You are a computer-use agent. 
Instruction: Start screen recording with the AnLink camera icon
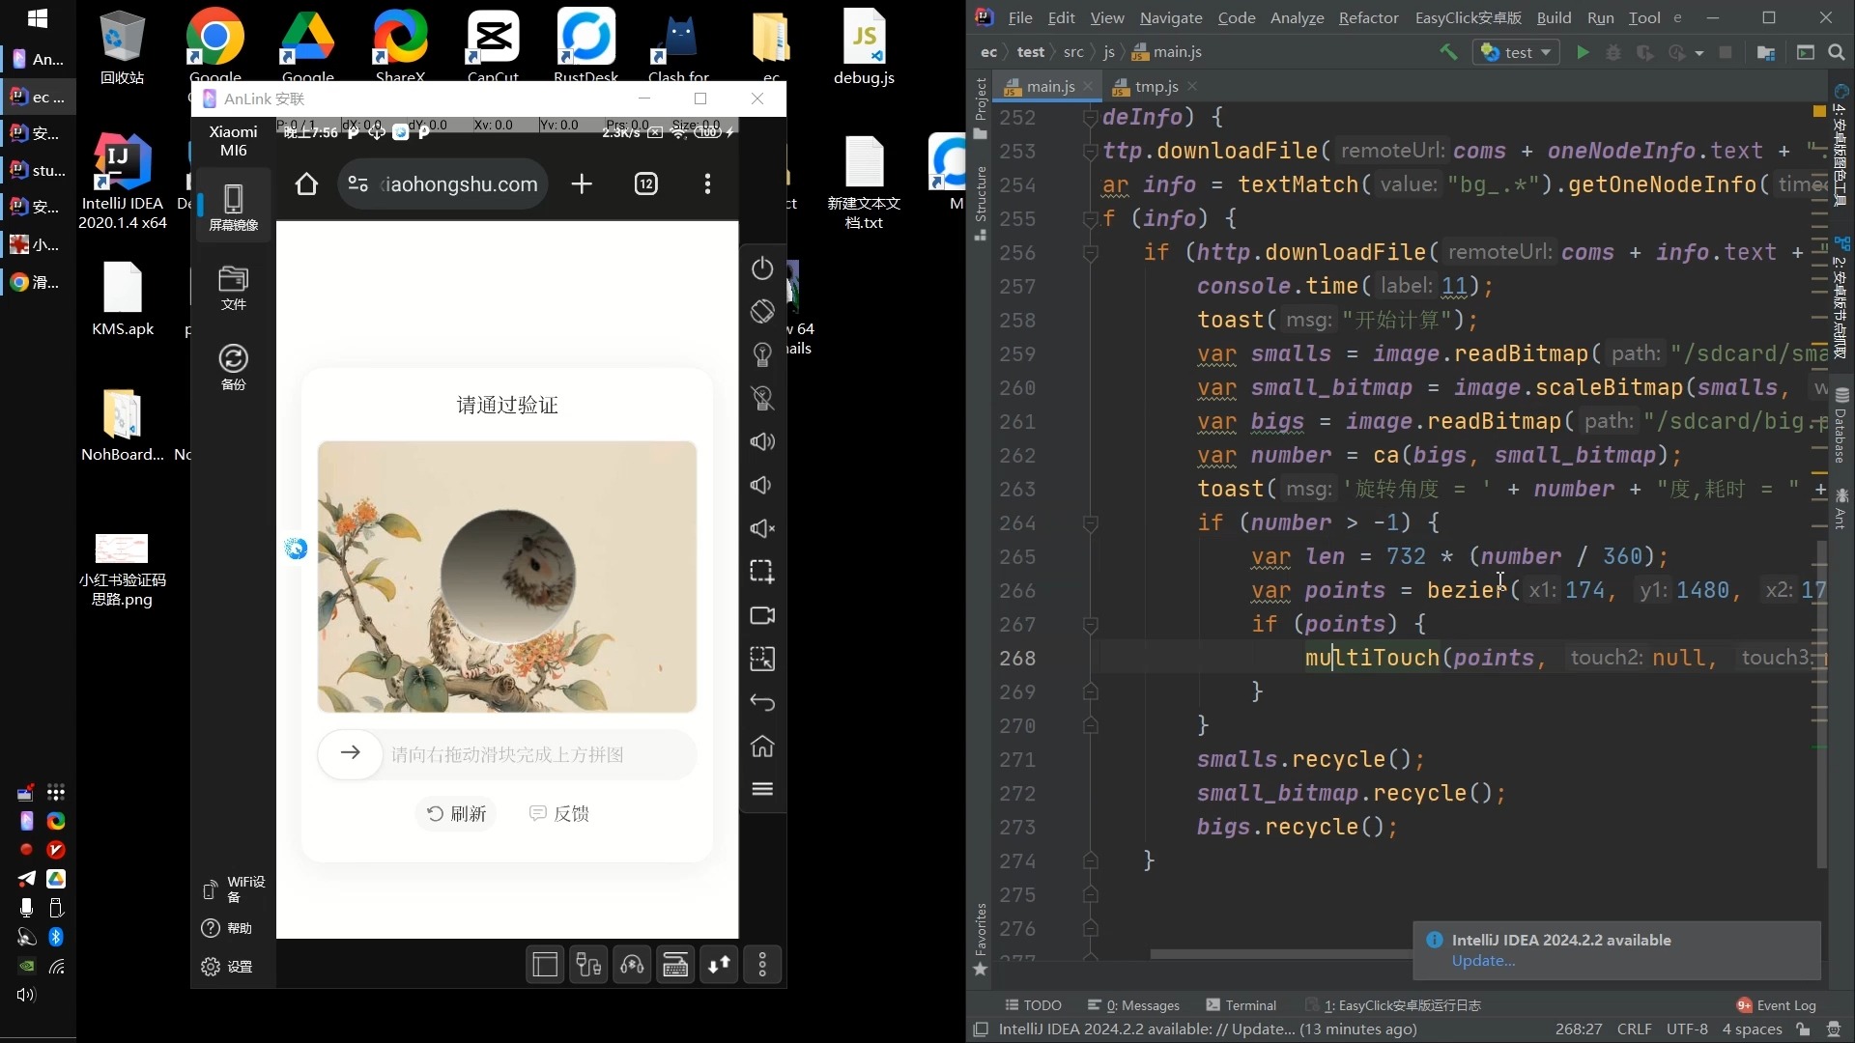tap(762, 615)
